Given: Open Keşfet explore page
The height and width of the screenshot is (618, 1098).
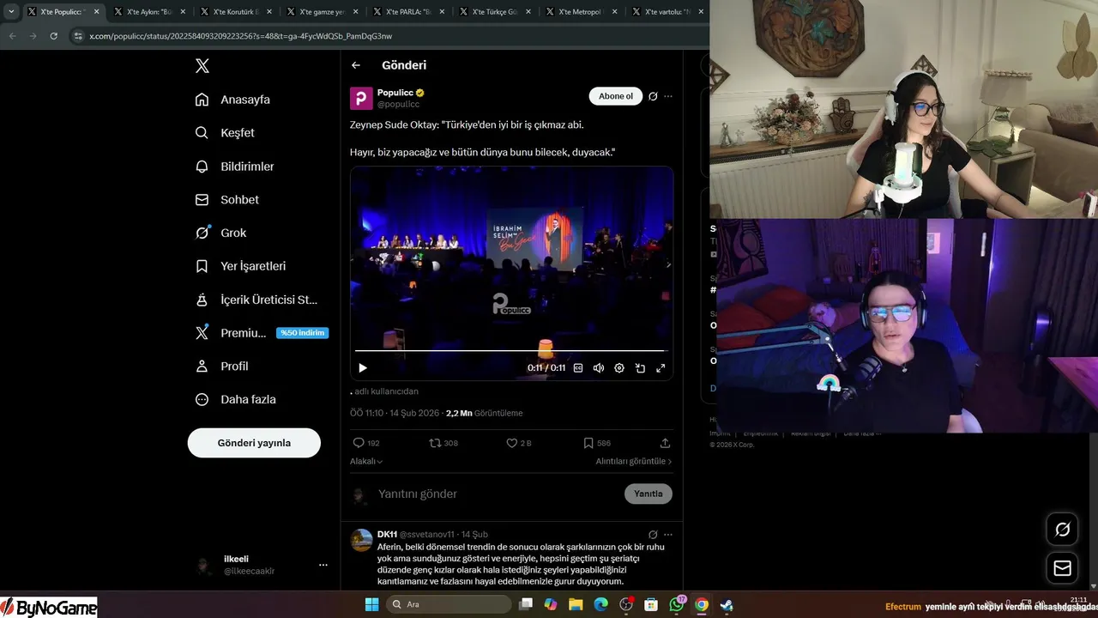Looking at the screenshot, I should (225, 133).
